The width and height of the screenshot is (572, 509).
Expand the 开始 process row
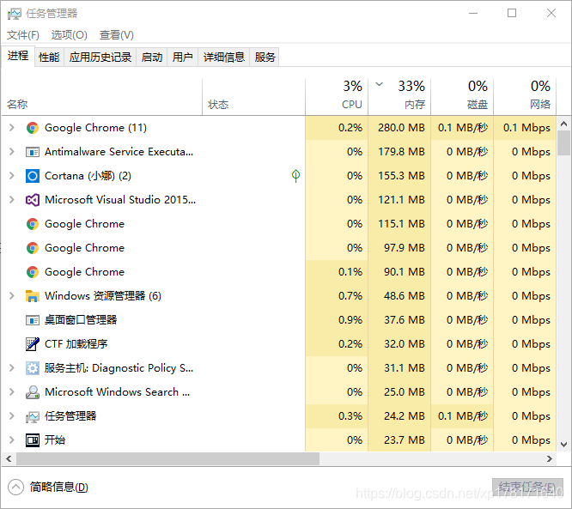(12, 440)
